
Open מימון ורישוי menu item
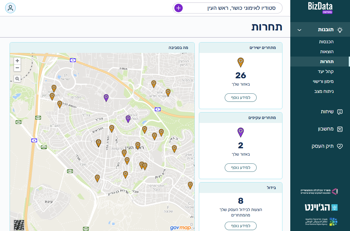point(323,81)
